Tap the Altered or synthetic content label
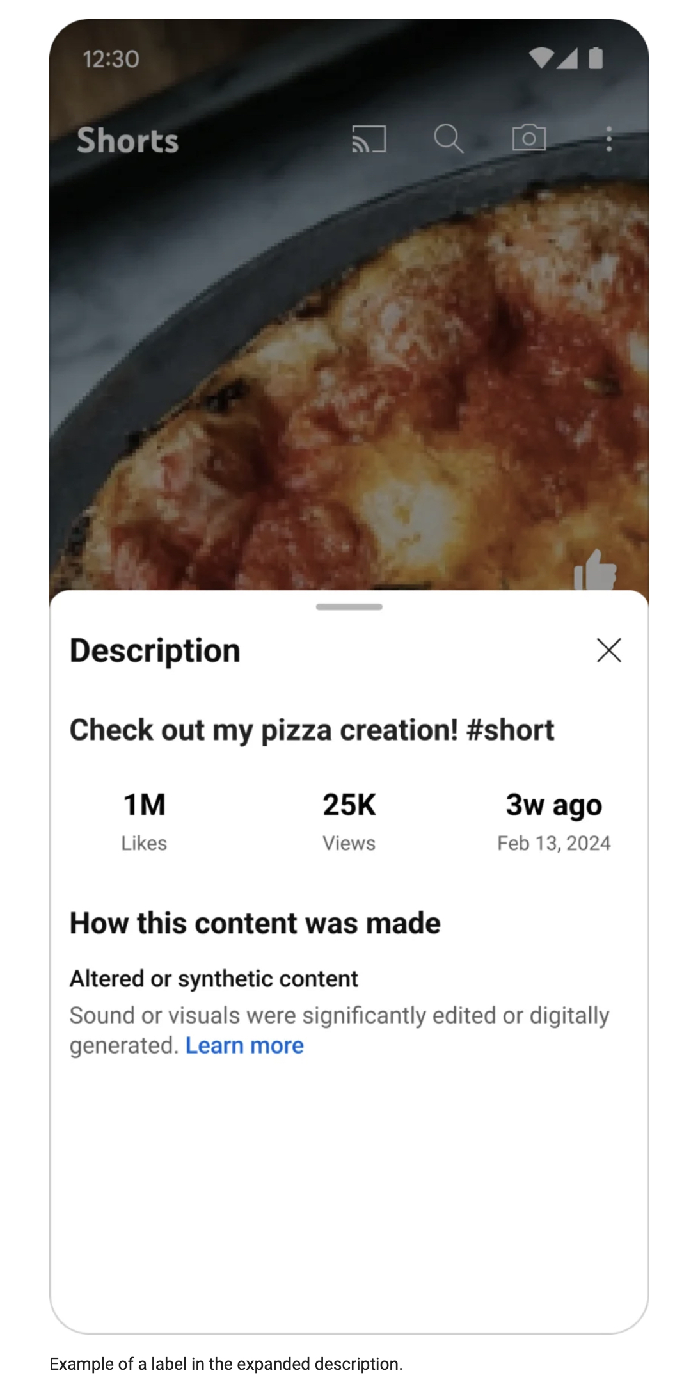Screen dimensions: 691x1389 point(214,979)
